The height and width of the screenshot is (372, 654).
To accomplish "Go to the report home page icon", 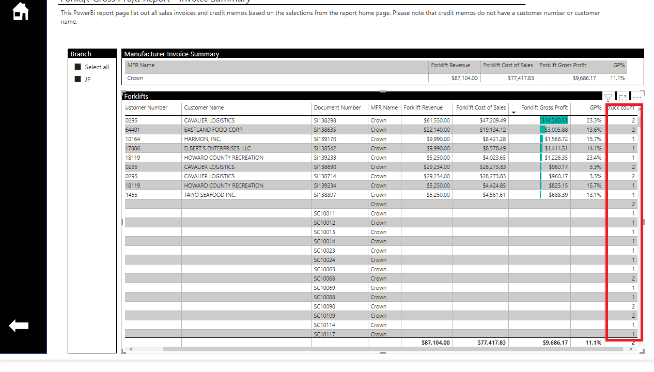I will click(x=21, y=11).
